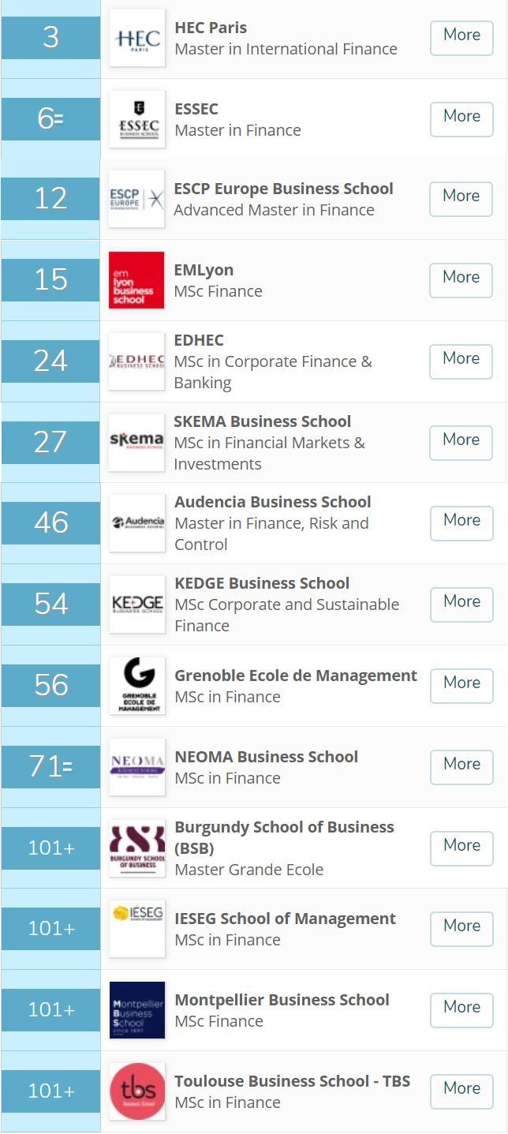Click the Montpellier Business School logo

tap(137, 1010)
